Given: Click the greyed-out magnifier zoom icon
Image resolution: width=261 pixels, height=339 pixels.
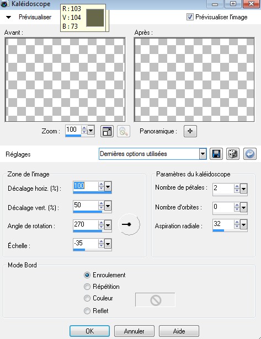Looking at the screenshot, I should [124, 131].
